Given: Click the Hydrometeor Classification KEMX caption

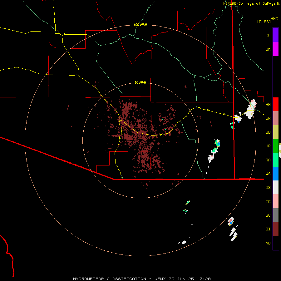Looking at the screenshot, I should [x=142, y=279].
